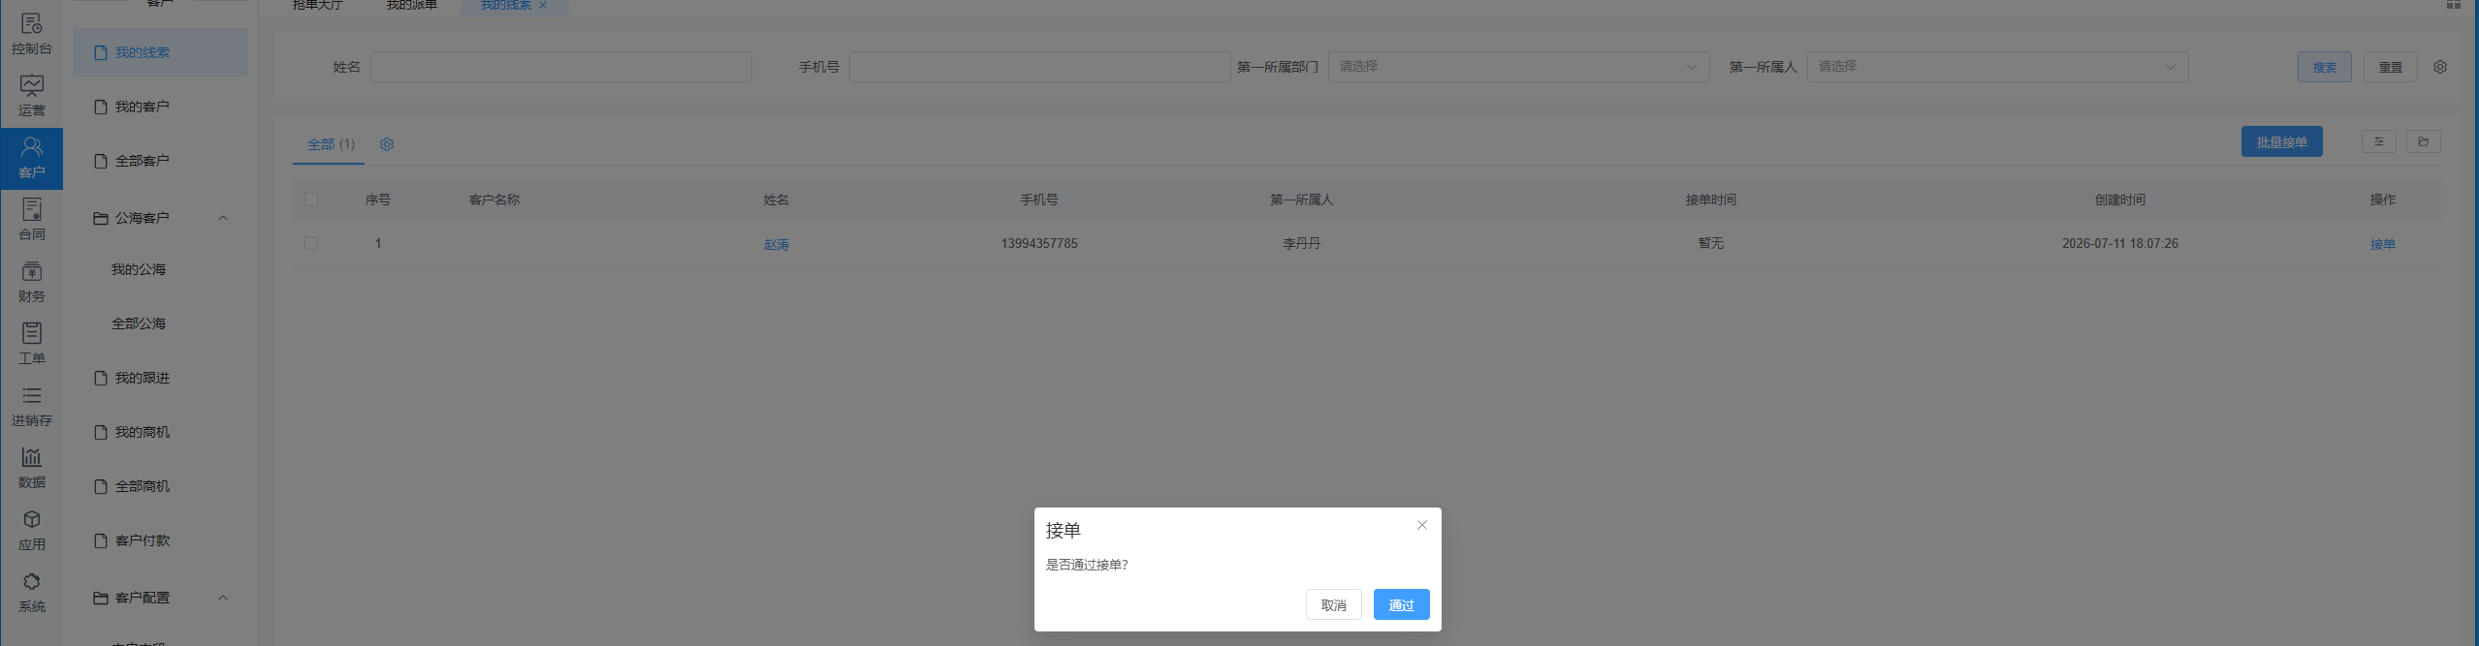Click the 创建时间 column header
Image resolution: width=2479 pixels, height=646 pixels.
(2119, 200)
